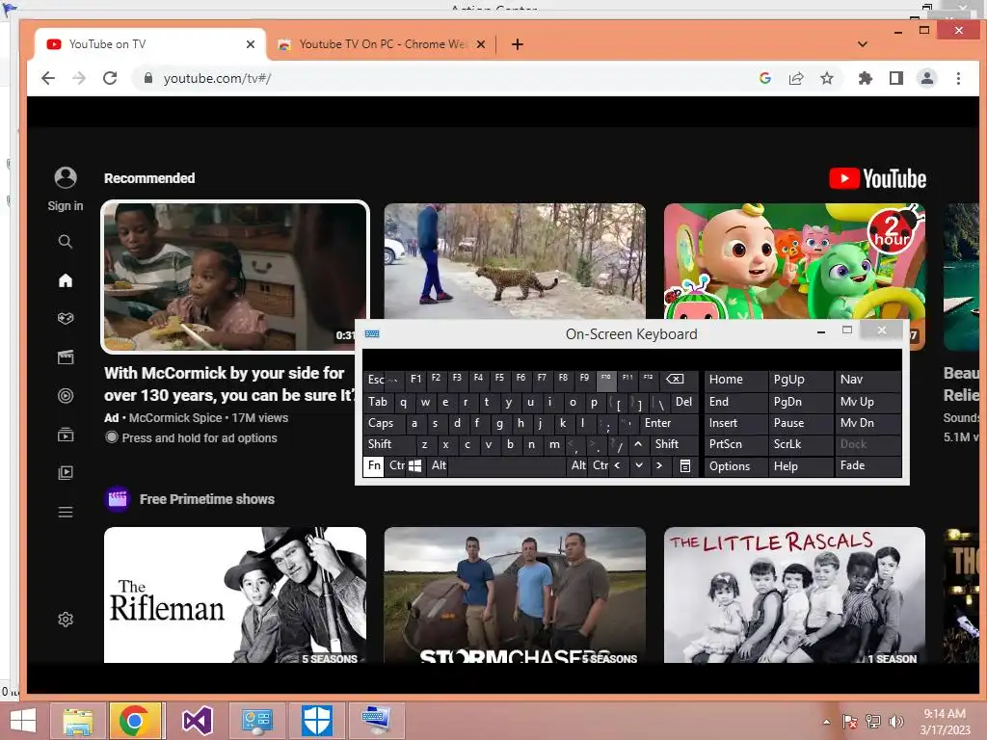Click the Help key on keyboard
Viewport: 987px width, 740px height.
click(800, 465)
